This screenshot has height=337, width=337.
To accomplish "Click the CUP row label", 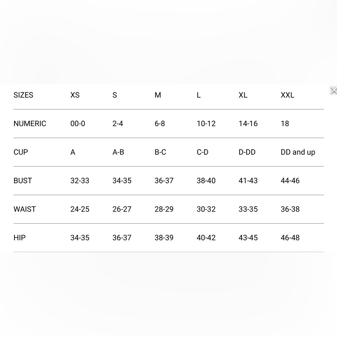I will (x=21, y=152).
